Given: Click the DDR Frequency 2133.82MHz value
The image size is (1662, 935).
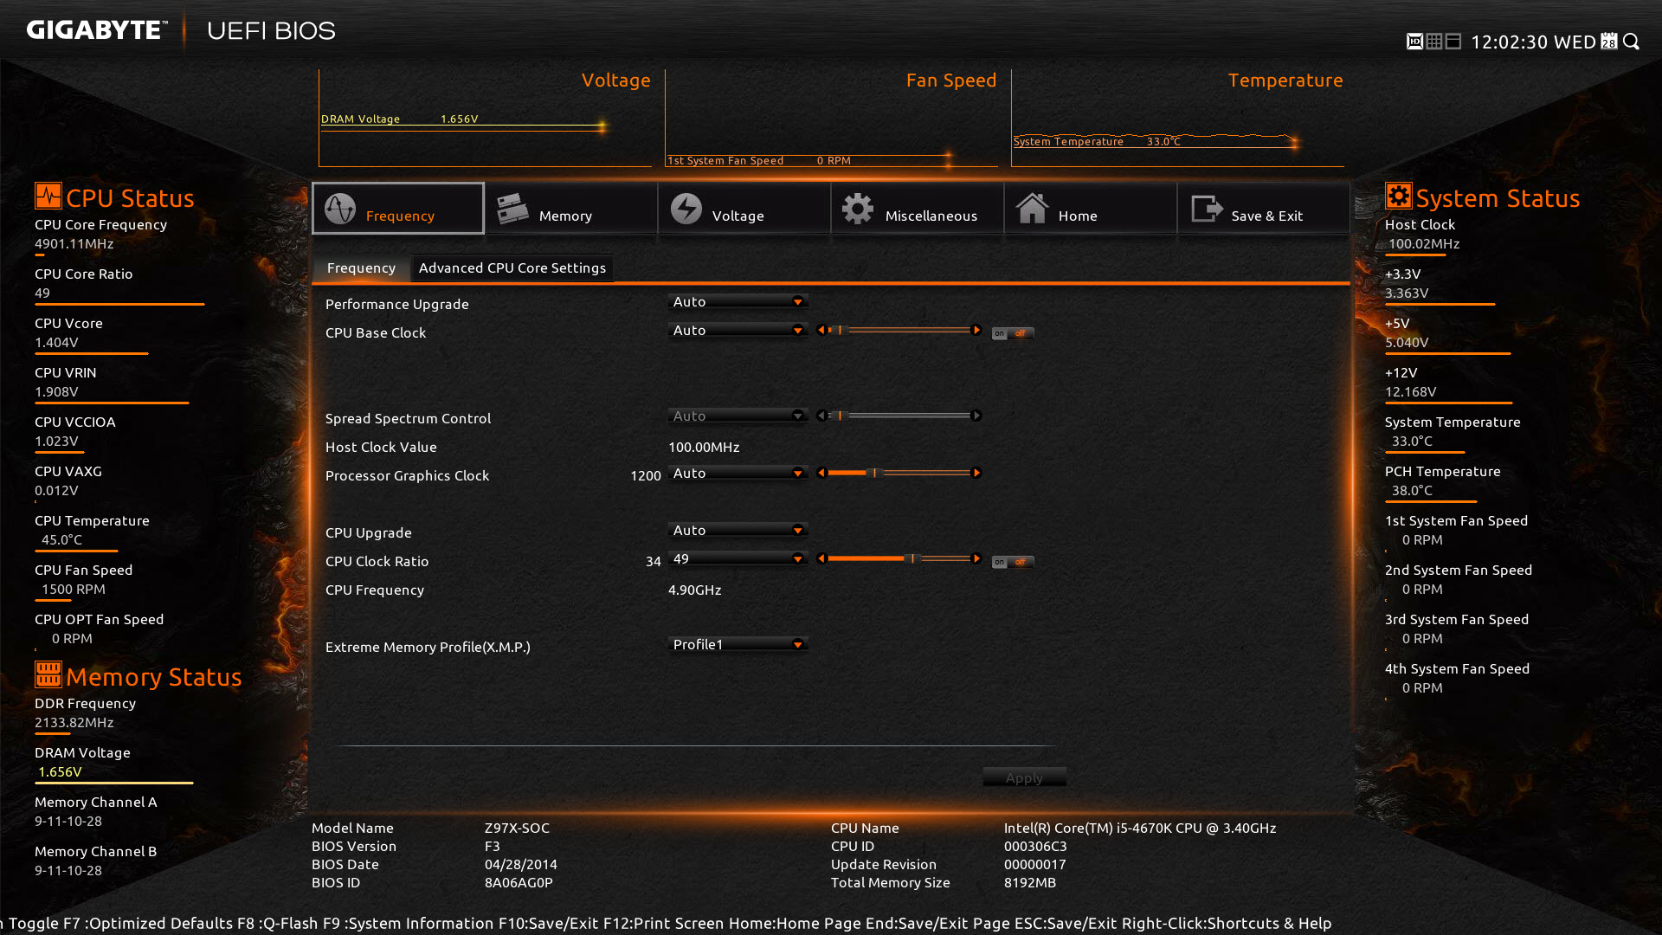Looking at the screenshot, I should (x=74, y=723).
